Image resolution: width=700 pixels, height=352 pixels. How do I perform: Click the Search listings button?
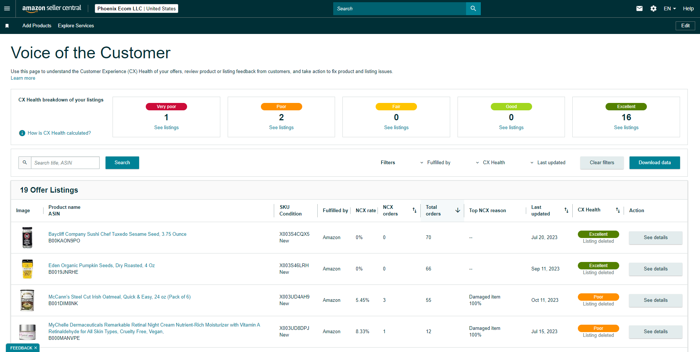pos(122,163)
